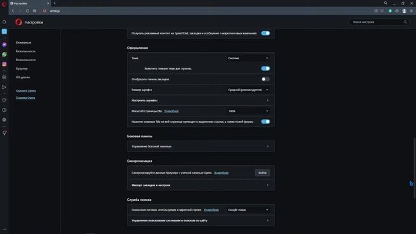Open the tab grid icon next to reload
The width and height of the screenshot is (416, 234).
(x=34, y=11)
